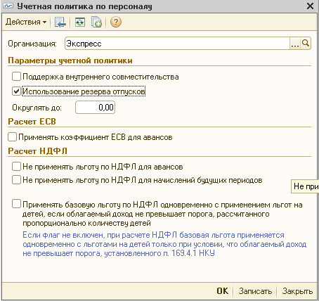The width and height of the screenshot is (319, 301).
Task: Click the magnifier open icon in Организация field
Action: tap(306, 44)
